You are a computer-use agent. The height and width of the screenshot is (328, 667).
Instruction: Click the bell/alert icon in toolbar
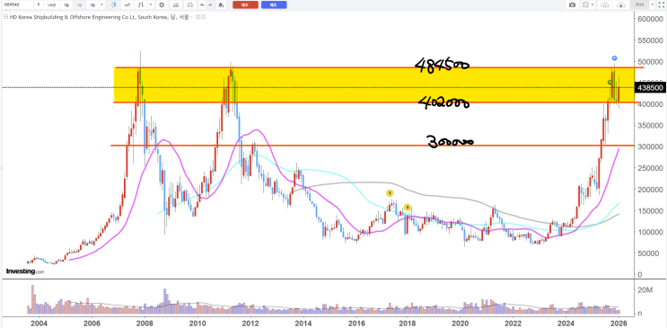(x=221, y=4)
